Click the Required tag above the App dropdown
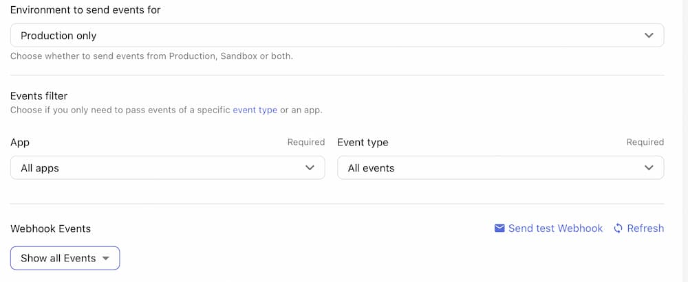688x282 pixels. pyautogui.click(x=306, y=142)
